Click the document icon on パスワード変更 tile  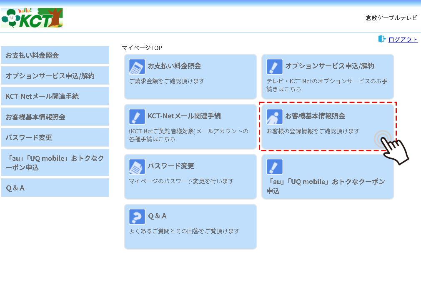tap(137, 167)
